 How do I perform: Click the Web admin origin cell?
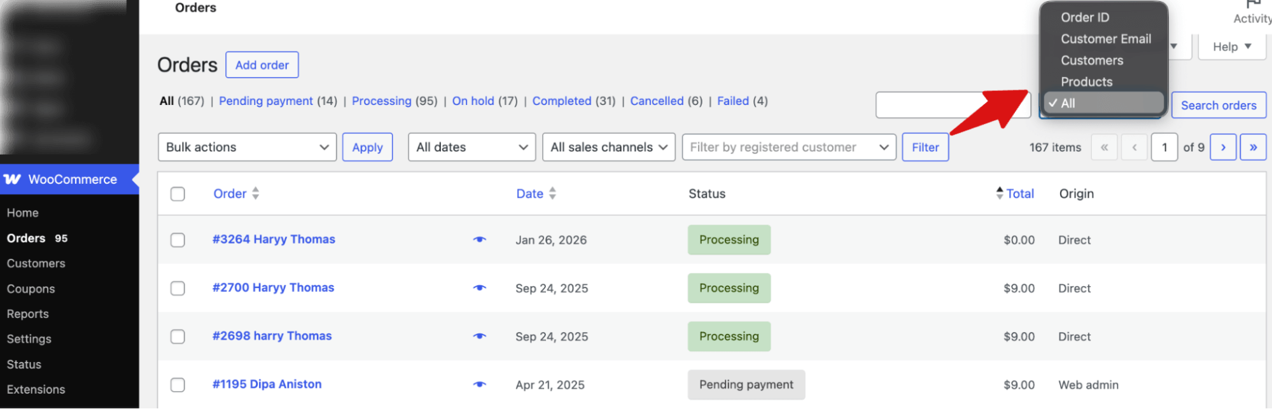(1088, 385)
